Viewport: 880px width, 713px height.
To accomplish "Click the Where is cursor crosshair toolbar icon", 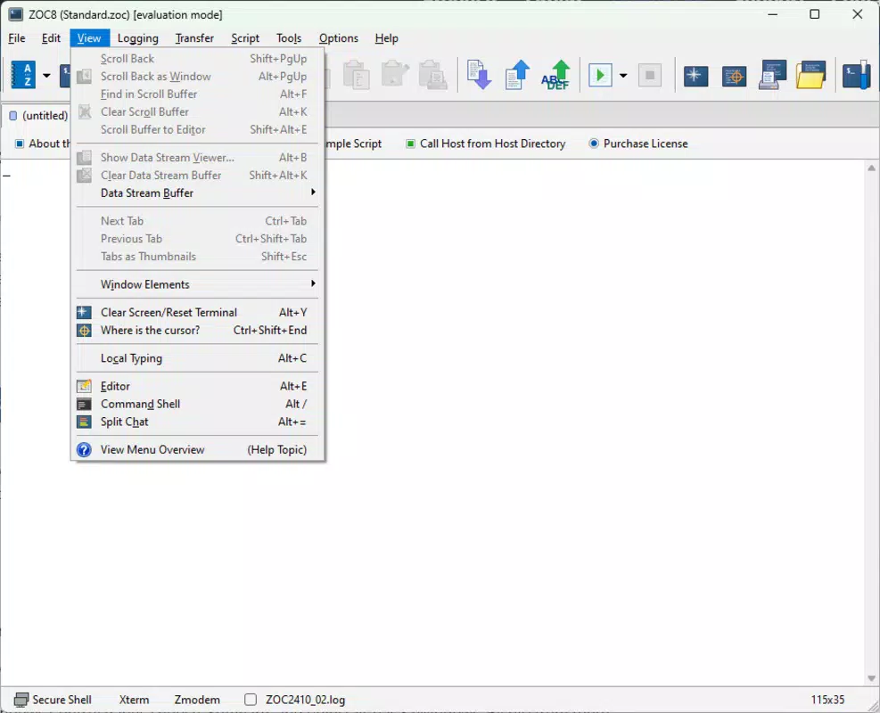I will coord(734,75).
